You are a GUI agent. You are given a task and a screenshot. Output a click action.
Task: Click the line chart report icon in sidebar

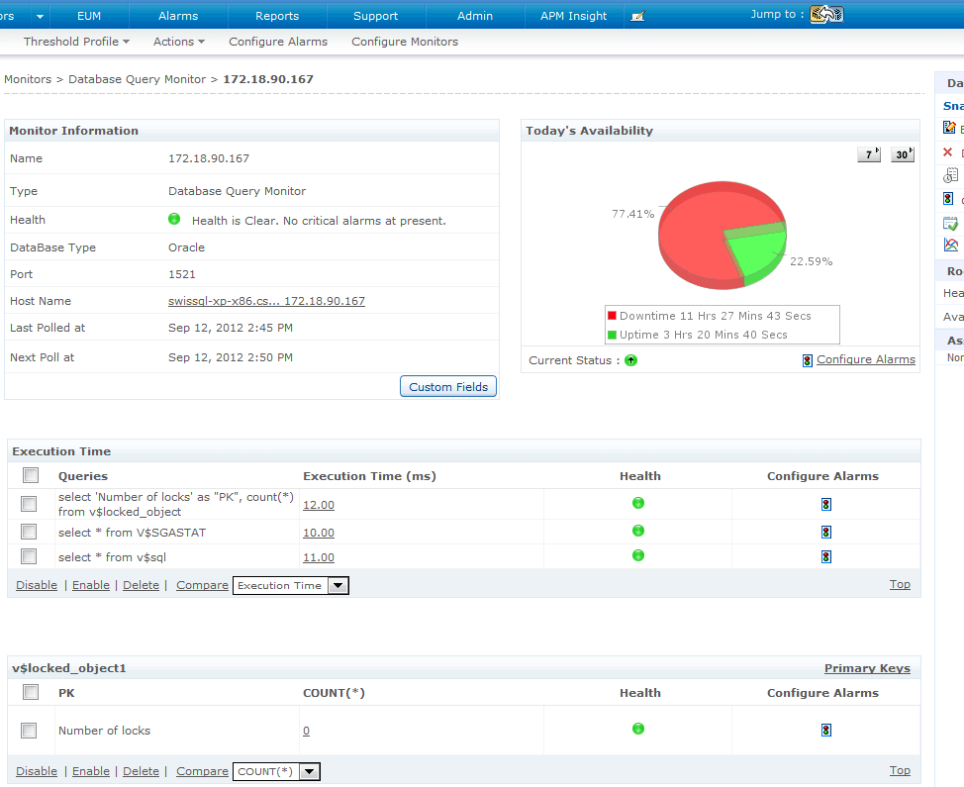pyautogui.click(x=950, y=245)
